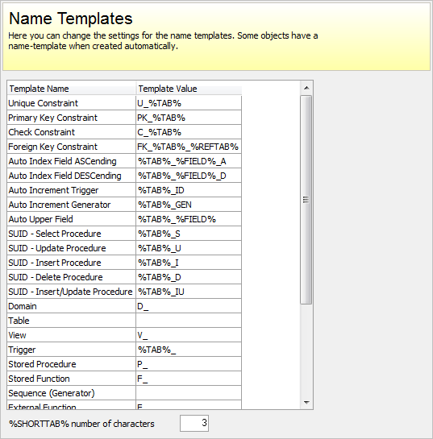Select the Trigger row name

pos(72,350)
